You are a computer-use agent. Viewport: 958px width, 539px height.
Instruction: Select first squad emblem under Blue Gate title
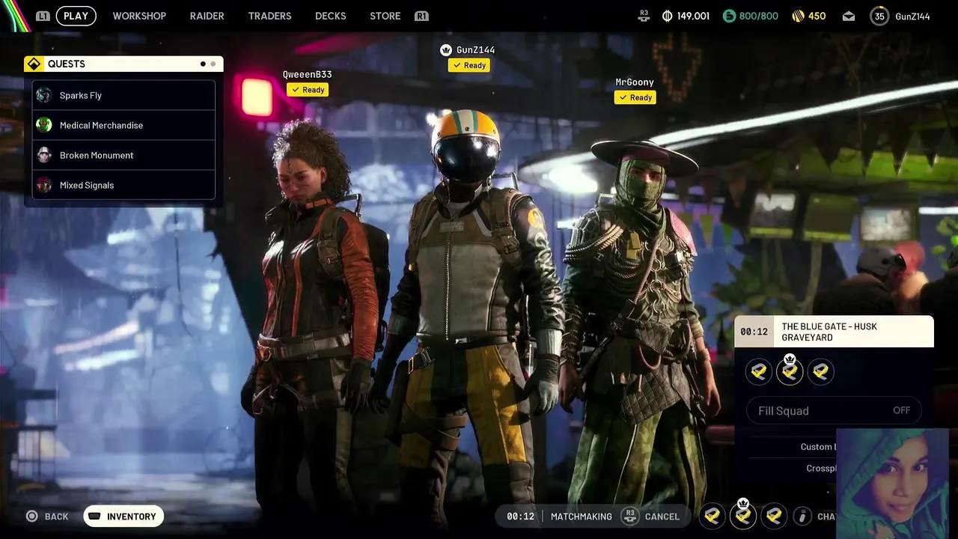click(x=759, y=371)
